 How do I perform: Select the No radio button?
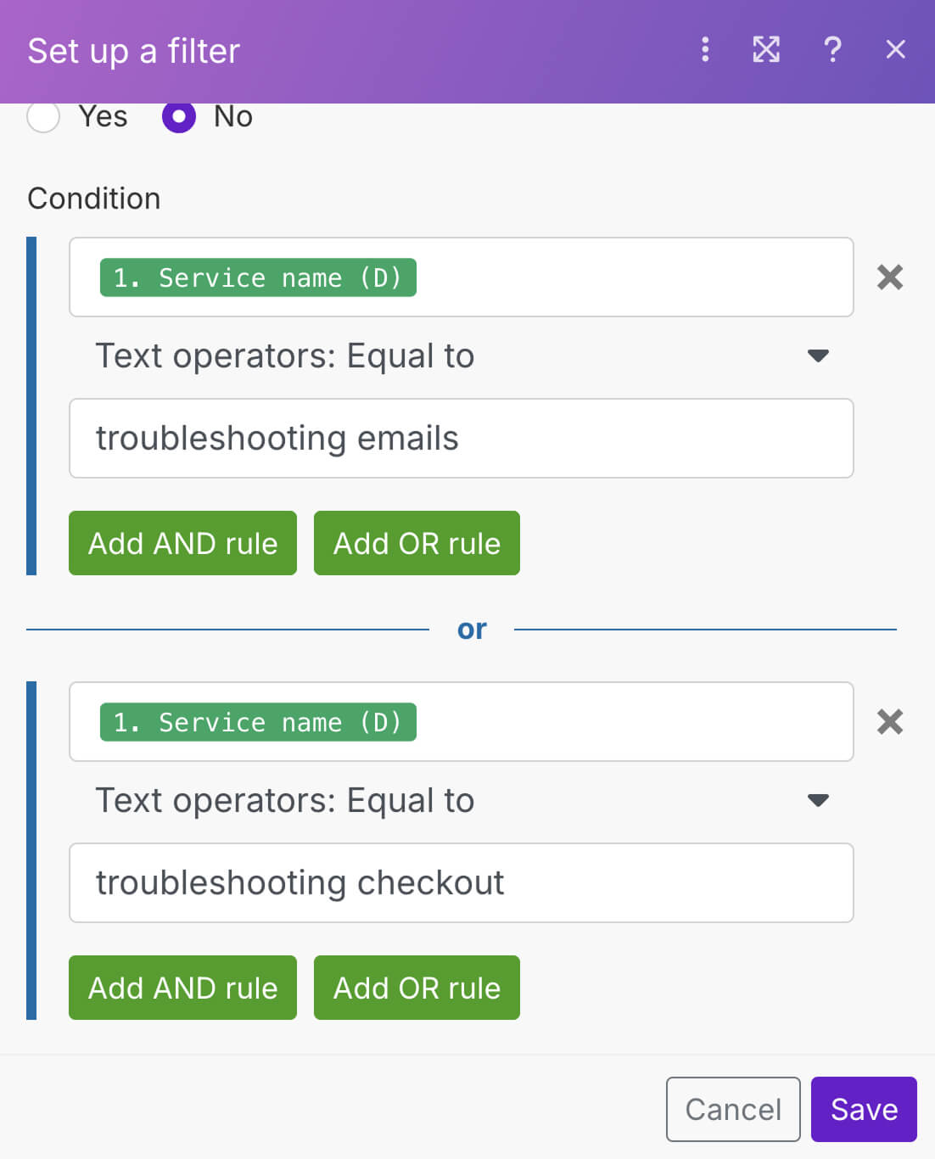(179, 116)
